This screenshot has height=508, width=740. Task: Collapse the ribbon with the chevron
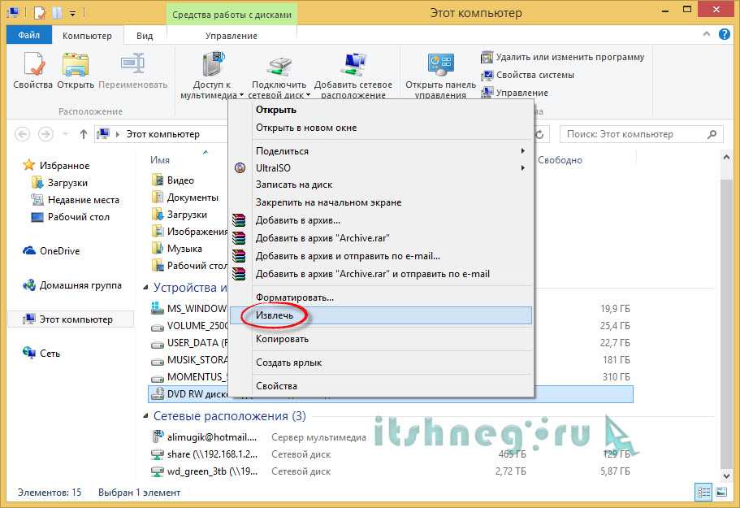(x=707, y=34)
